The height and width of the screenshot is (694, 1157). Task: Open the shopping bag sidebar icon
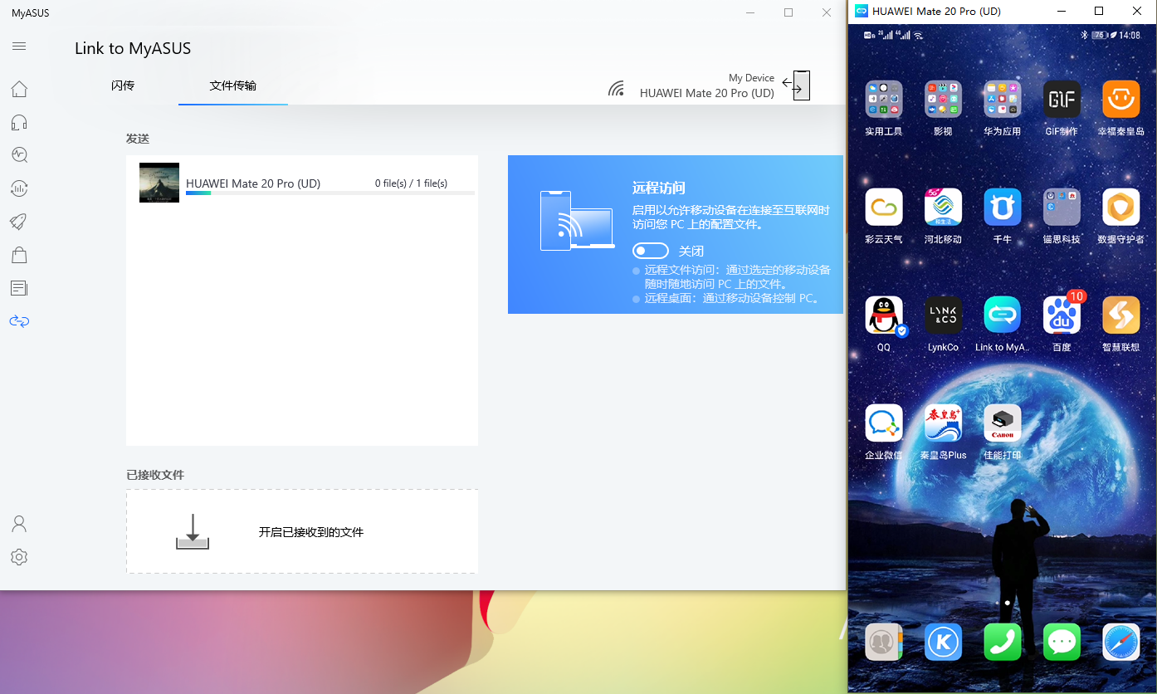click(x=19, y=254)
